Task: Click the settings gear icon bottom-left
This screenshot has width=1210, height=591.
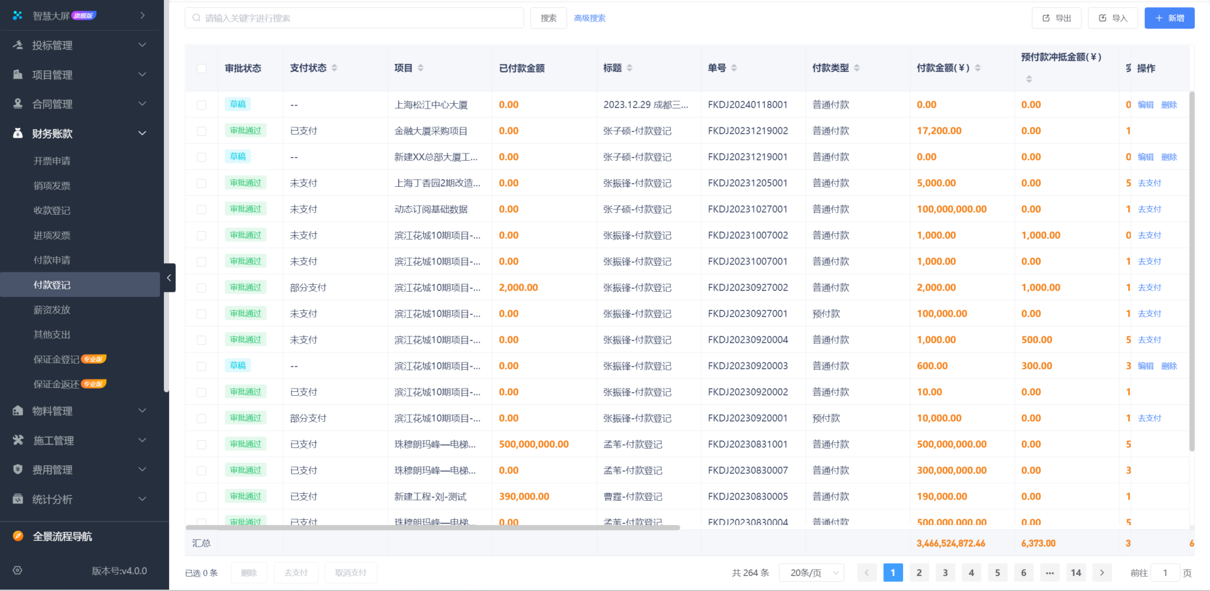Action: click(16, 569)
